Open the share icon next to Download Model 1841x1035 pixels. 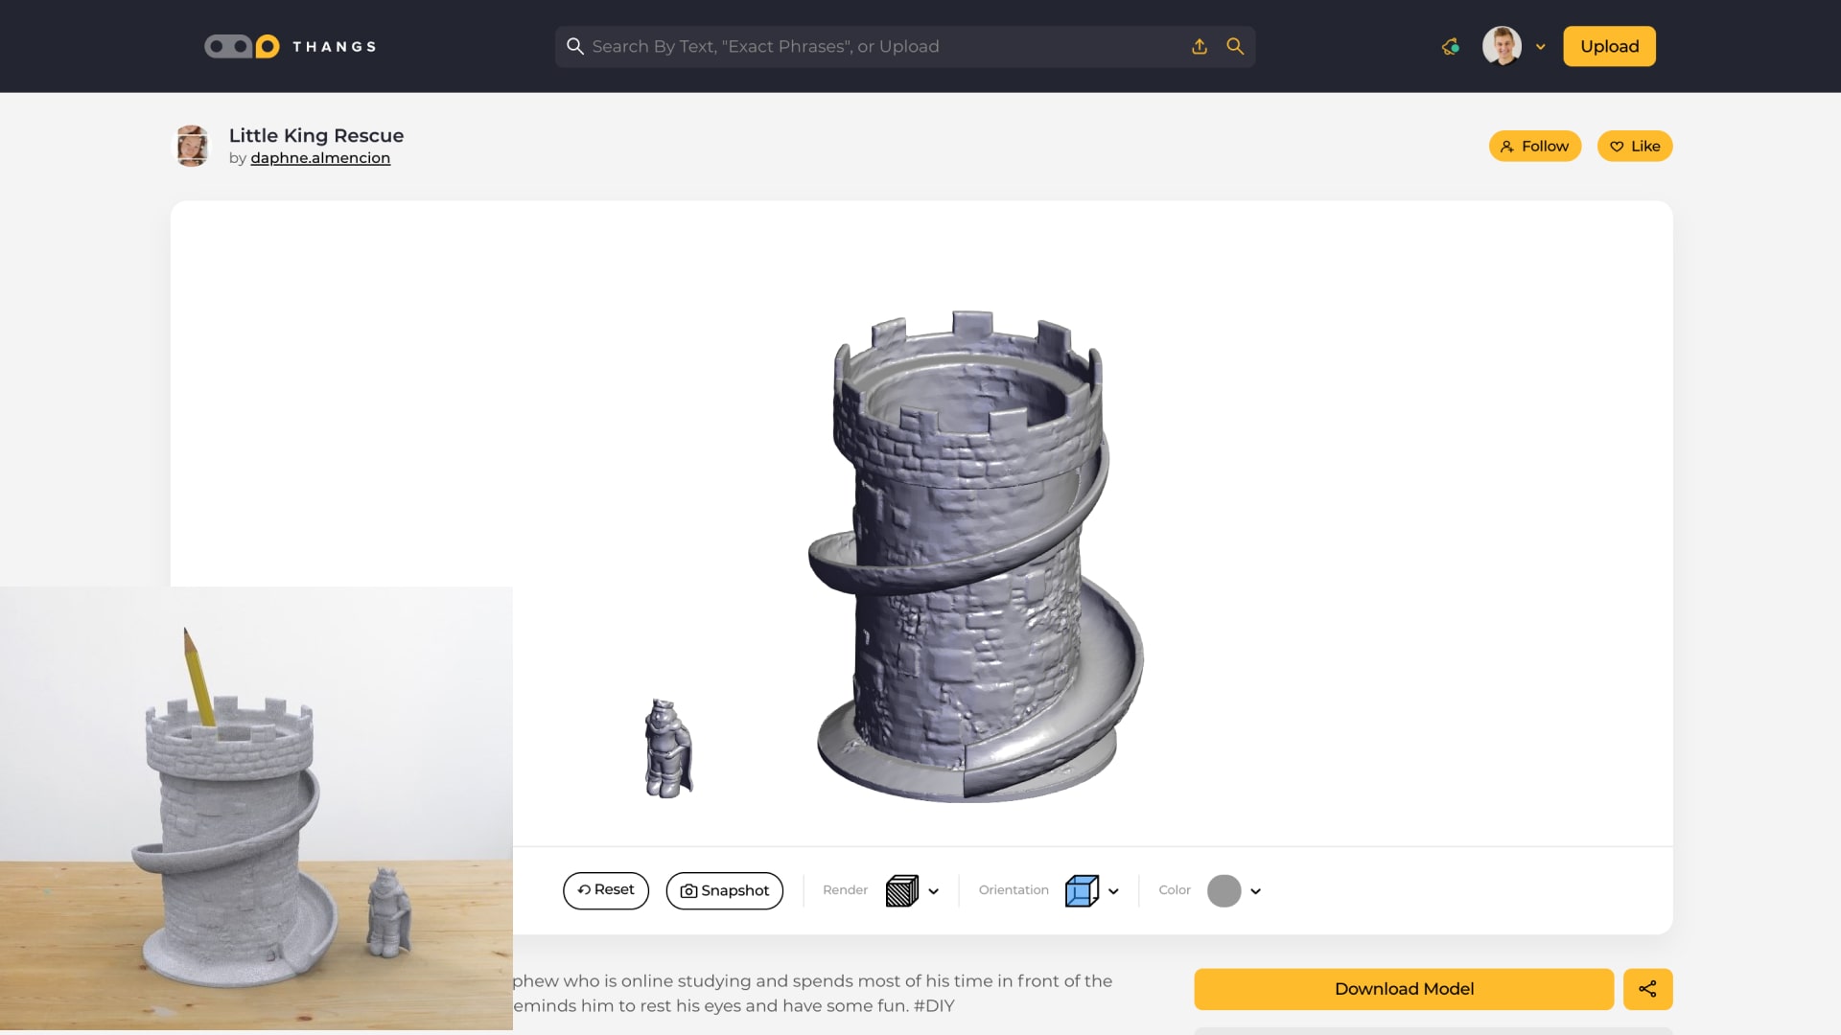pyautogui.click(x=1647, y=989)
